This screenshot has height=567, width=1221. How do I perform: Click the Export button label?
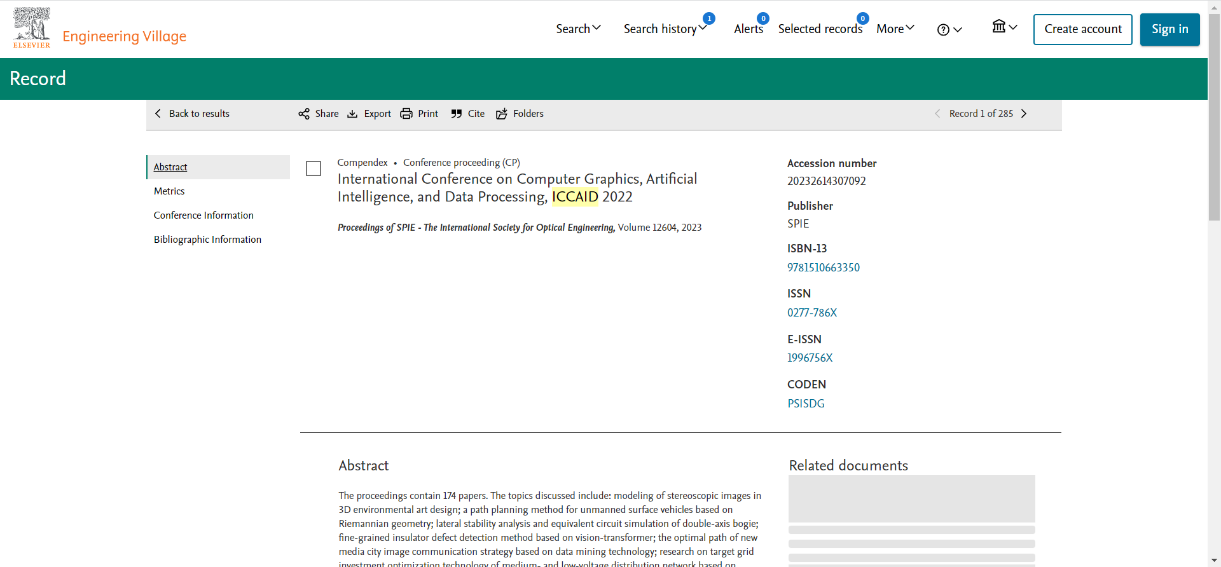tap(378, 114)
